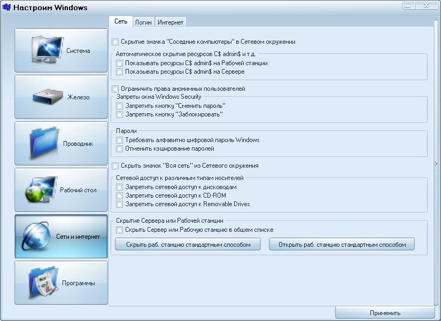Image resolution: width=441 pixels, height=321 pixels.
Task: Open the Система category
Action: point(61,51)
